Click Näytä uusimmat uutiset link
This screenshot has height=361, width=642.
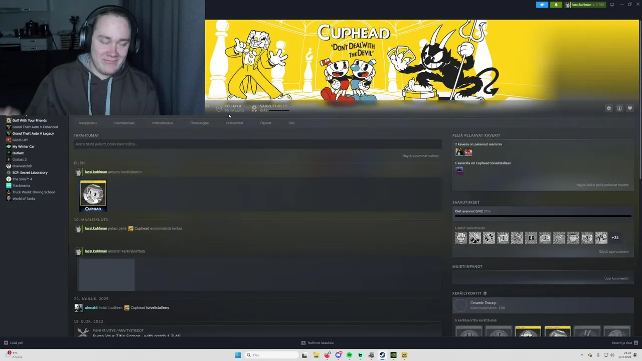pyautogui.click(x=420, y=156)
